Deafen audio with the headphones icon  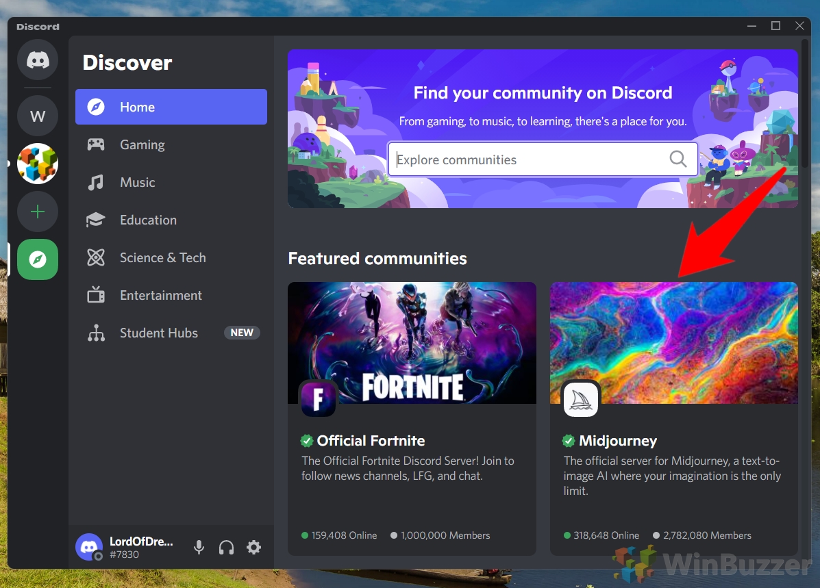click(x=227, y=547)
